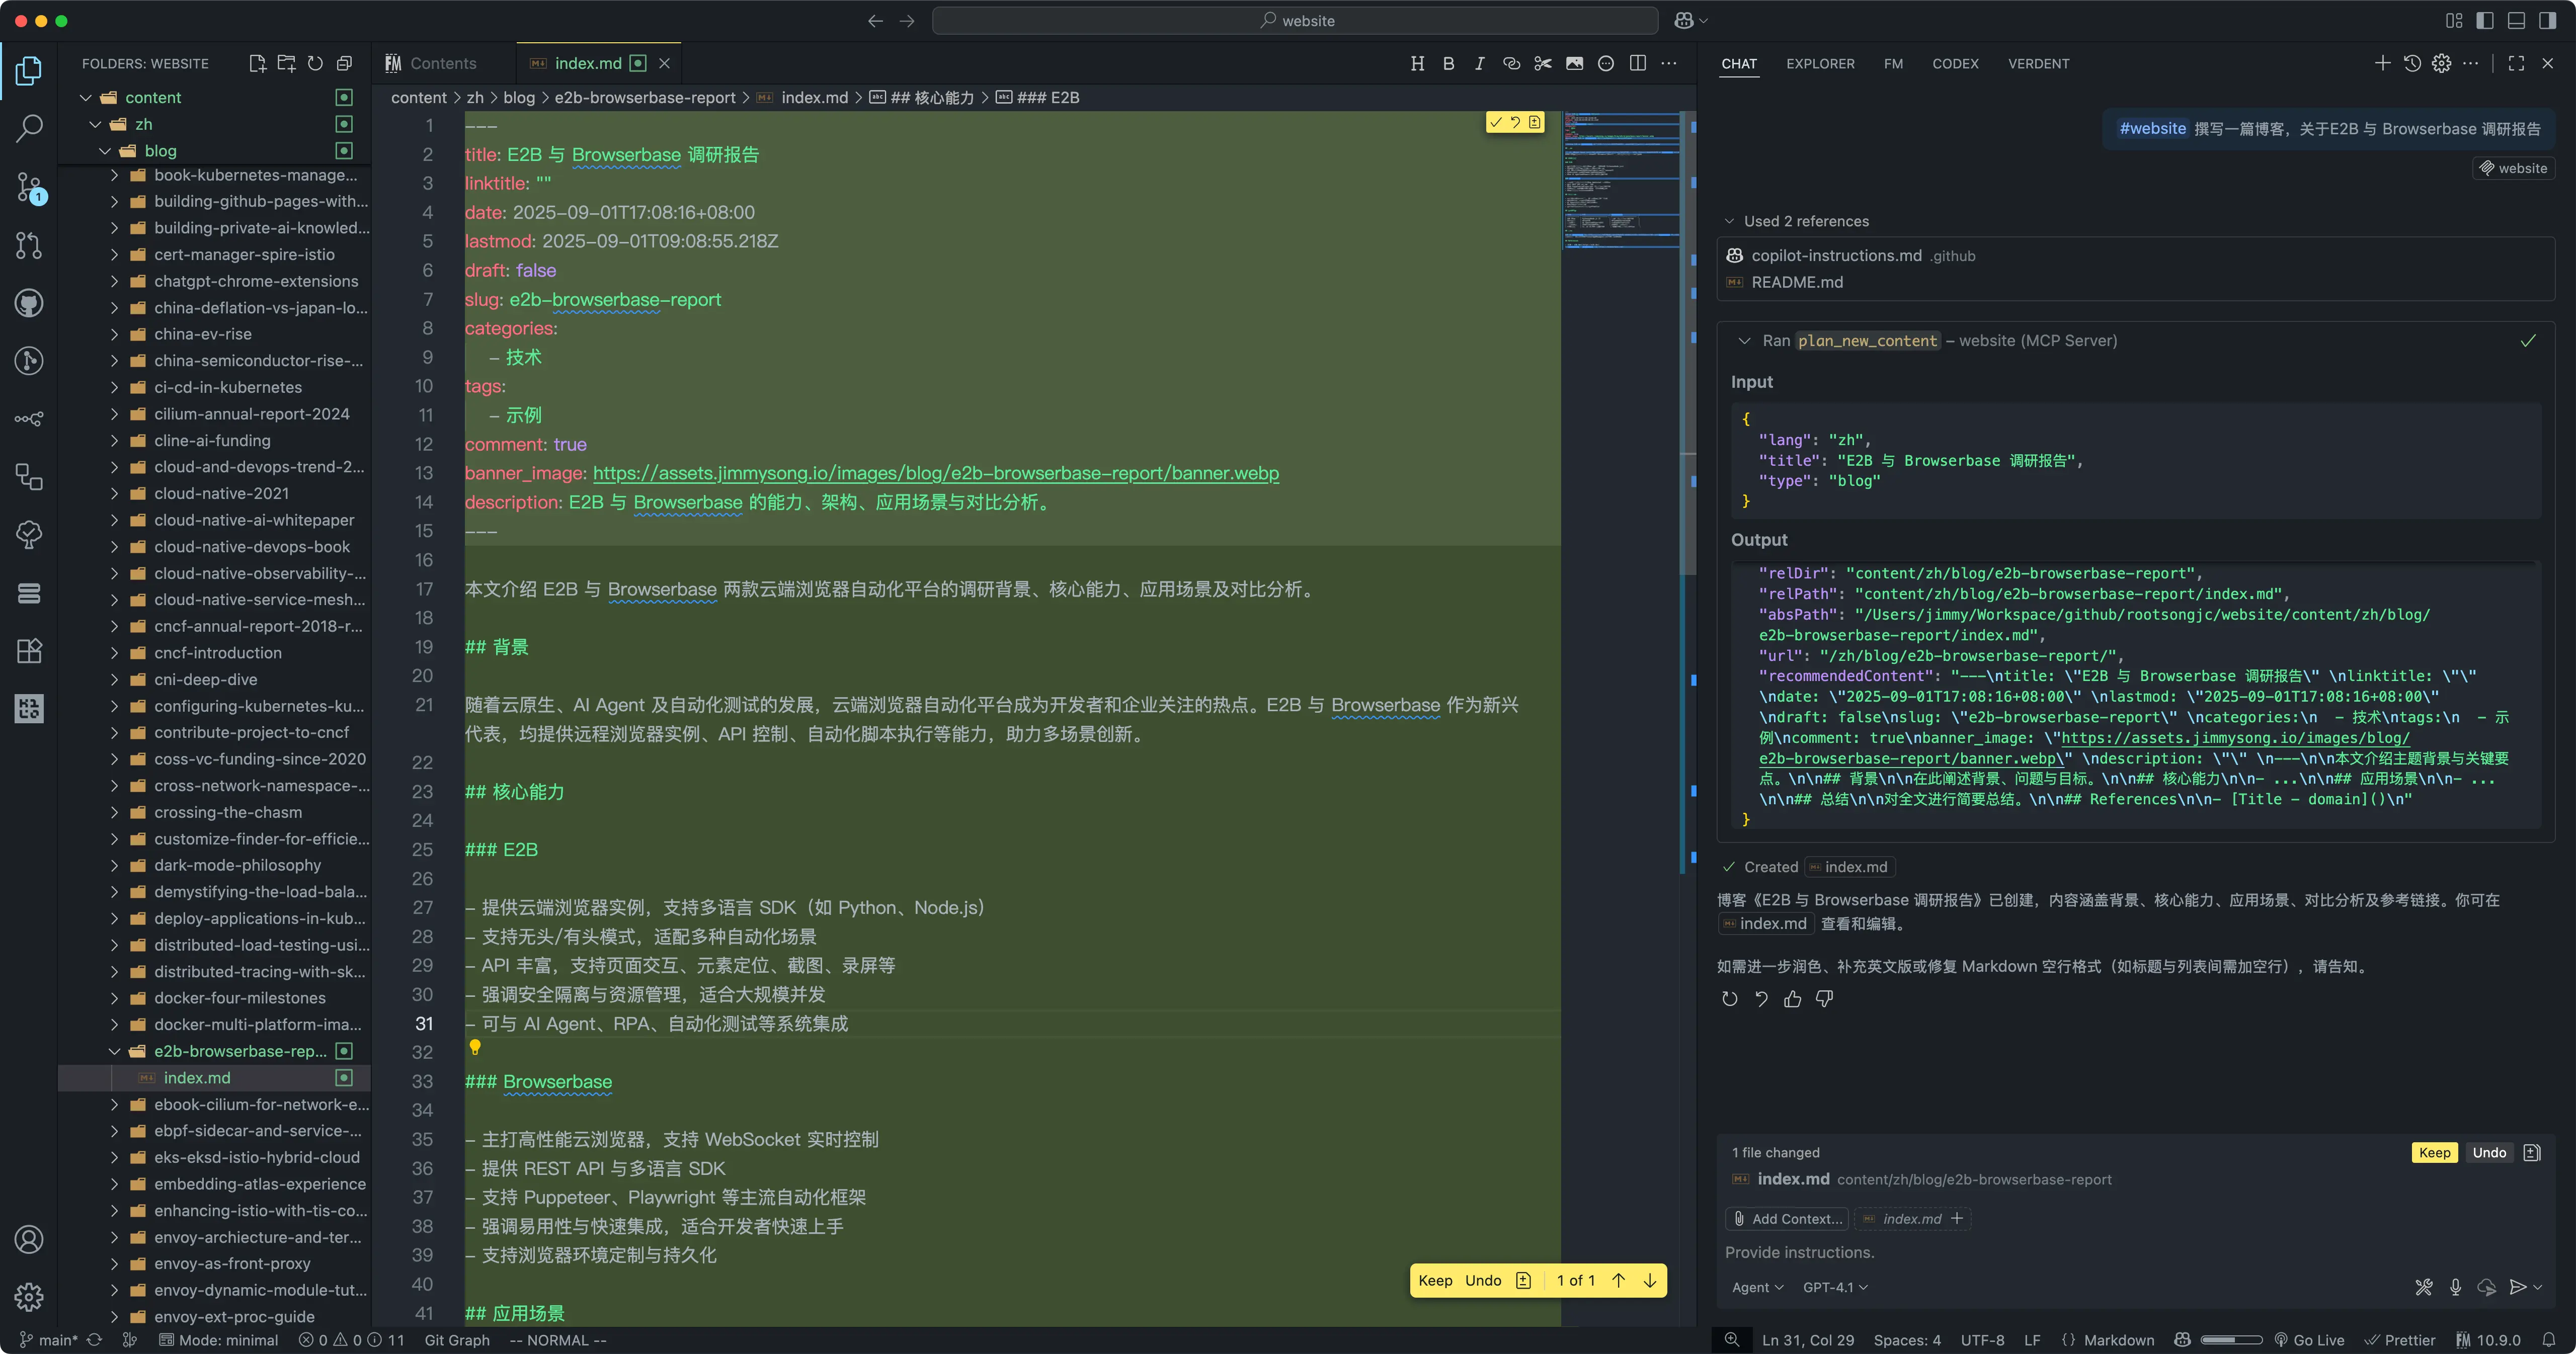Open the Agent mode dropdown

(x=1757, y=1287)
